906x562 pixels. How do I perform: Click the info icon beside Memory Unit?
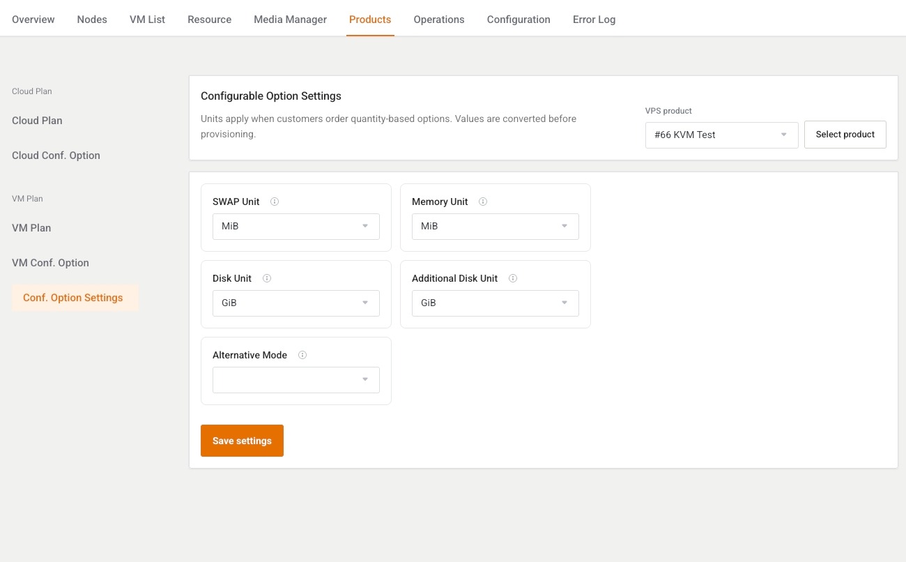click(x=483, y=202)
